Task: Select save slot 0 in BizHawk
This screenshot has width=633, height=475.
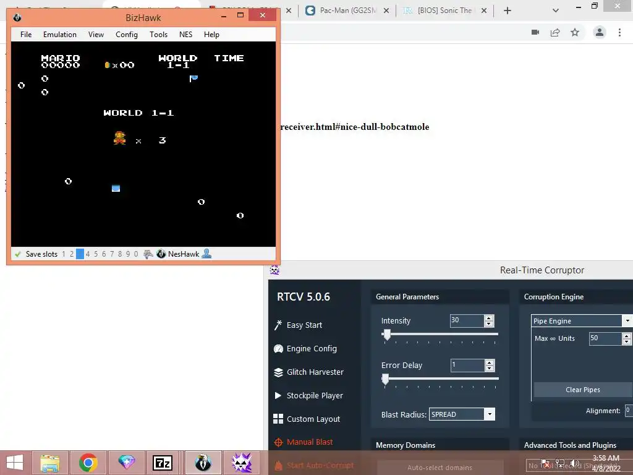Action: tap(136, 254)
